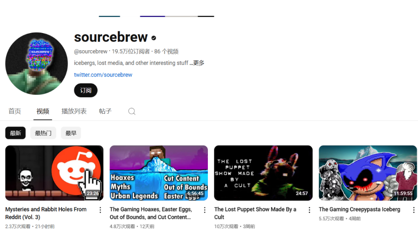Open The Lost Puppet Show Made By a Cult title
418x230 pixels.
click(255, 213)
